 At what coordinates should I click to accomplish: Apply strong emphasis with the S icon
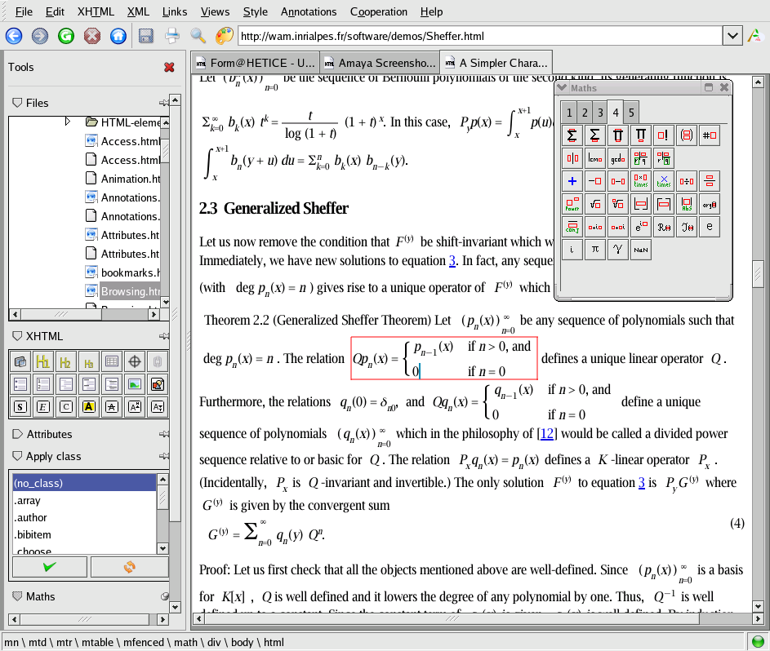point(20,407)
